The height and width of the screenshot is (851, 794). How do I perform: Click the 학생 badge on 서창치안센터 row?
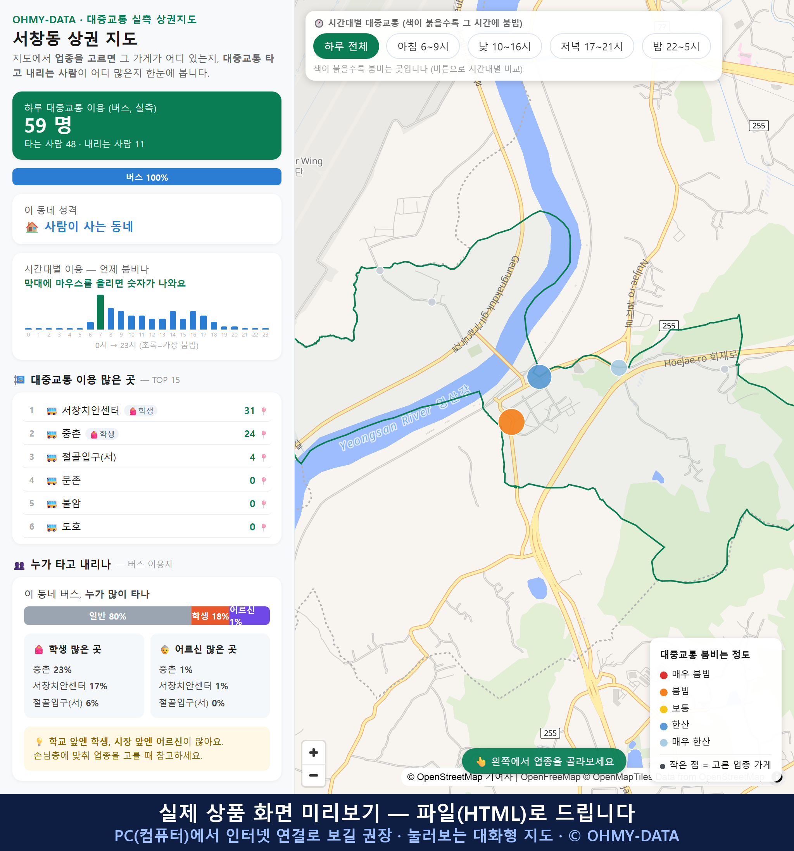click(x=141, y=411)
